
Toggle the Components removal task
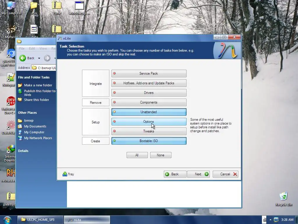point(149,102)
